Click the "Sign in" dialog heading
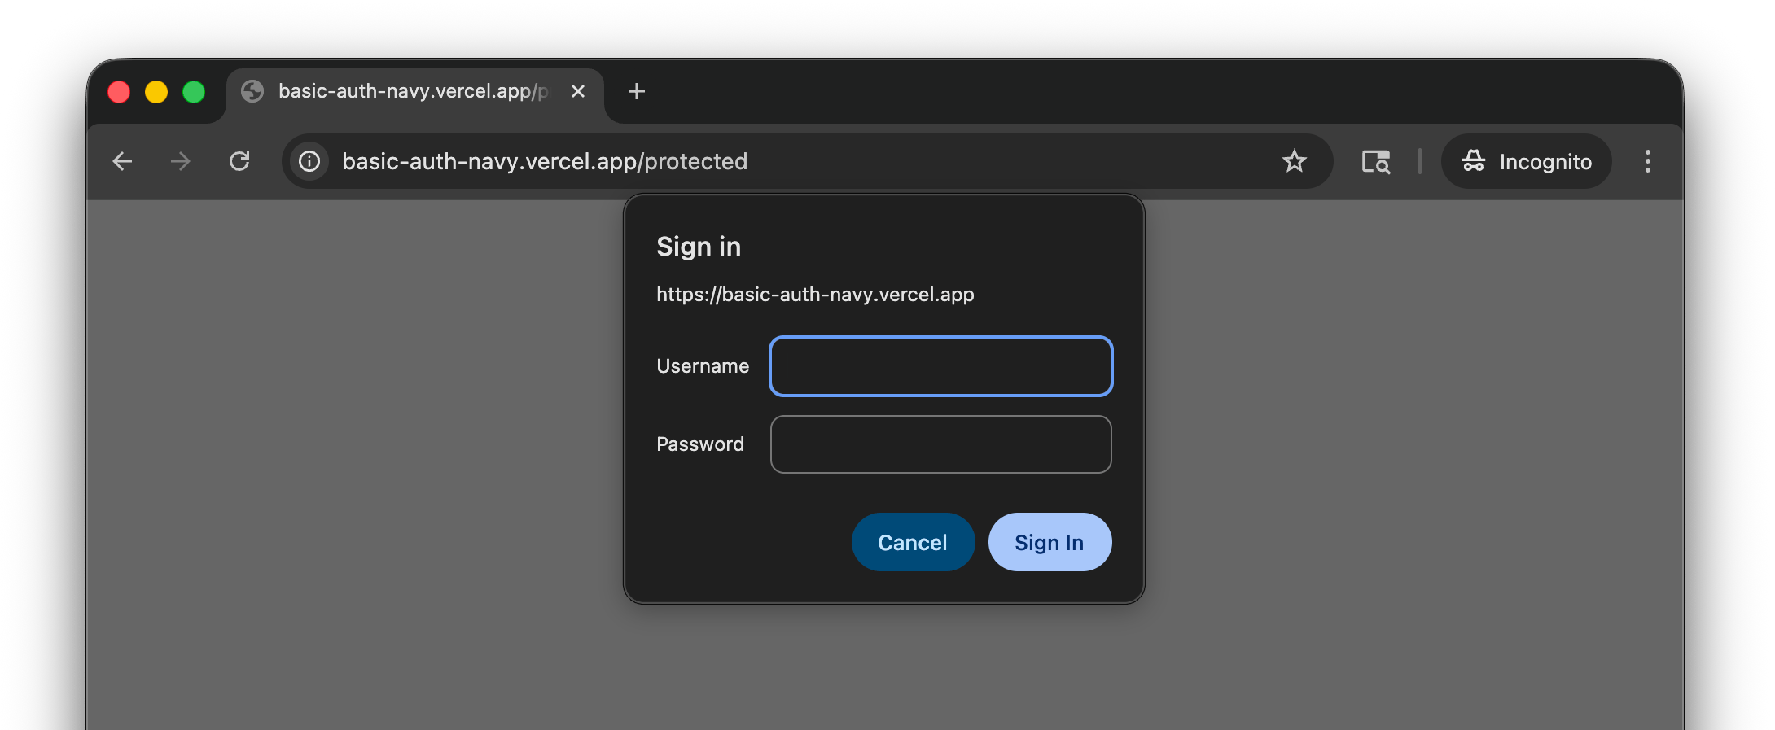 tap(699, 246)
